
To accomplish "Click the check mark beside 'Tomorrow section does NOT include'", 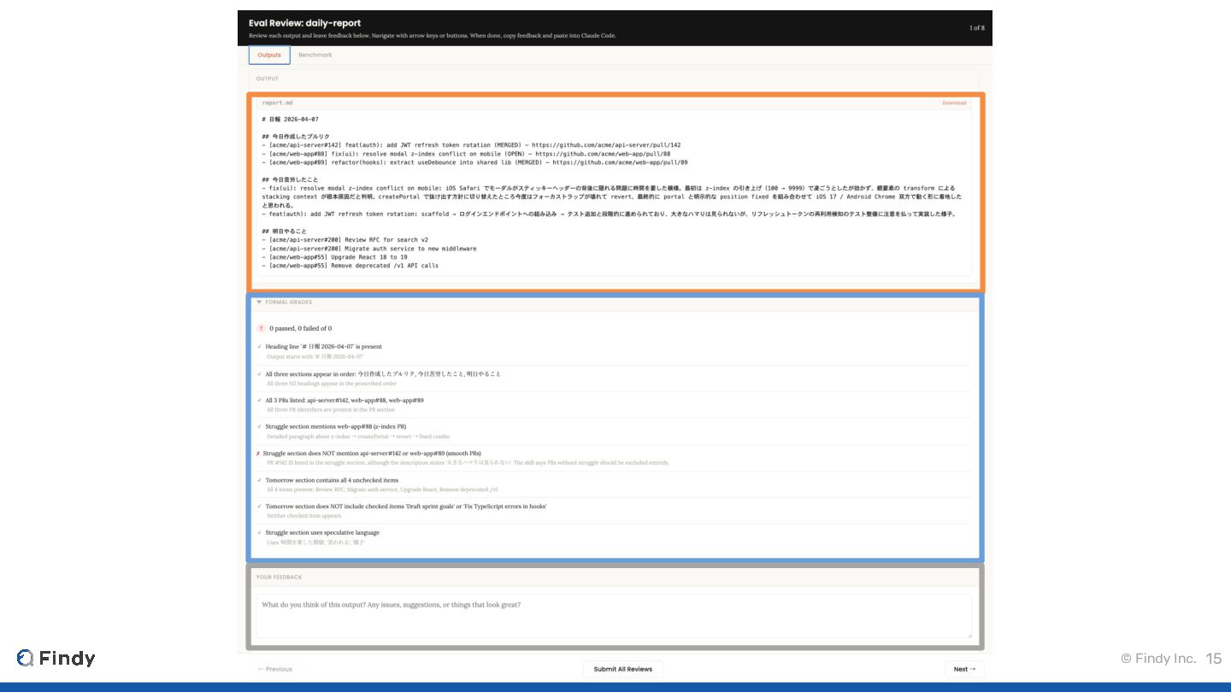I will coord(259,507).
